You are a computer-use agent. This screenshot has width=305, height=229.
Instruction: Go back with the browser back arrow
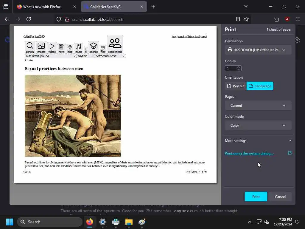tap(7, 19)
